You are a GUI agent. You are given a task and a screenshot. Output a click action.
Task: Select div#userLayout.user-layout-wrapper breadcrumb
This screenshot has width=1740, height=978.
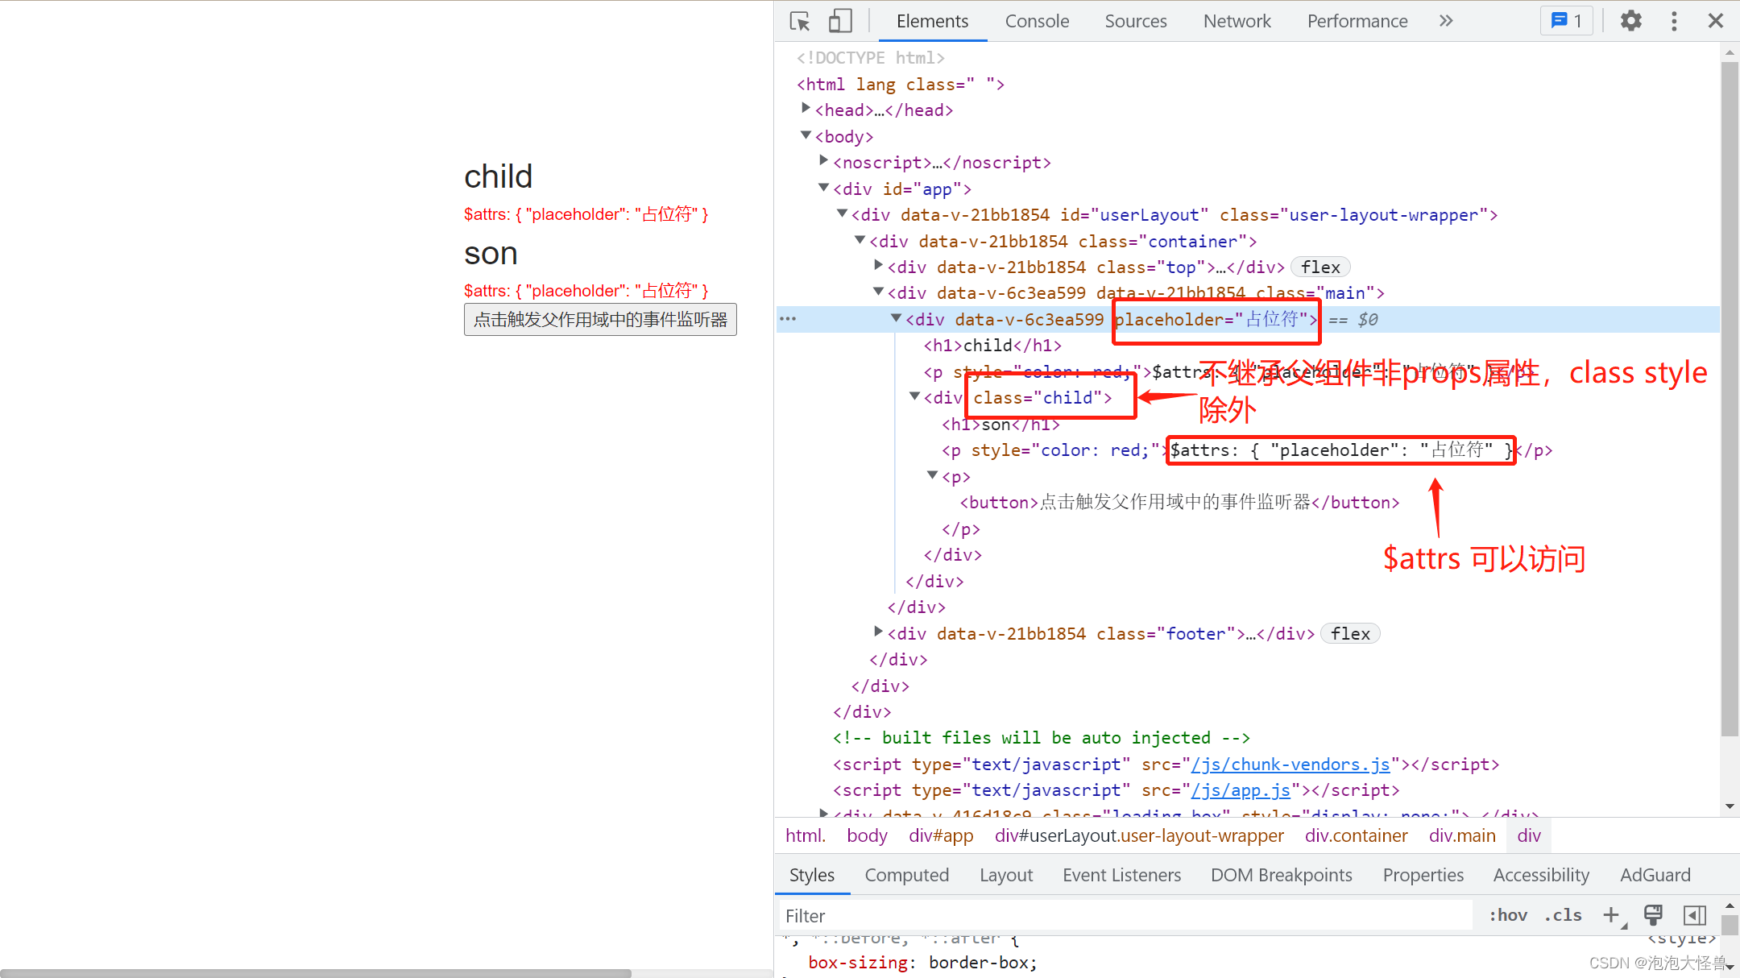click(1139, 835)
